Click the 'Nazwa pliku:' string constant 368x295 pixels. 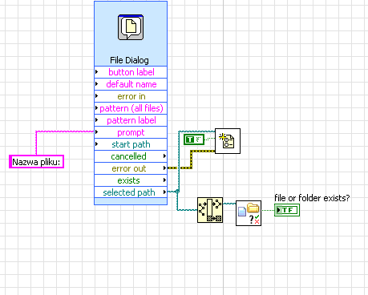tap(36, 162)
